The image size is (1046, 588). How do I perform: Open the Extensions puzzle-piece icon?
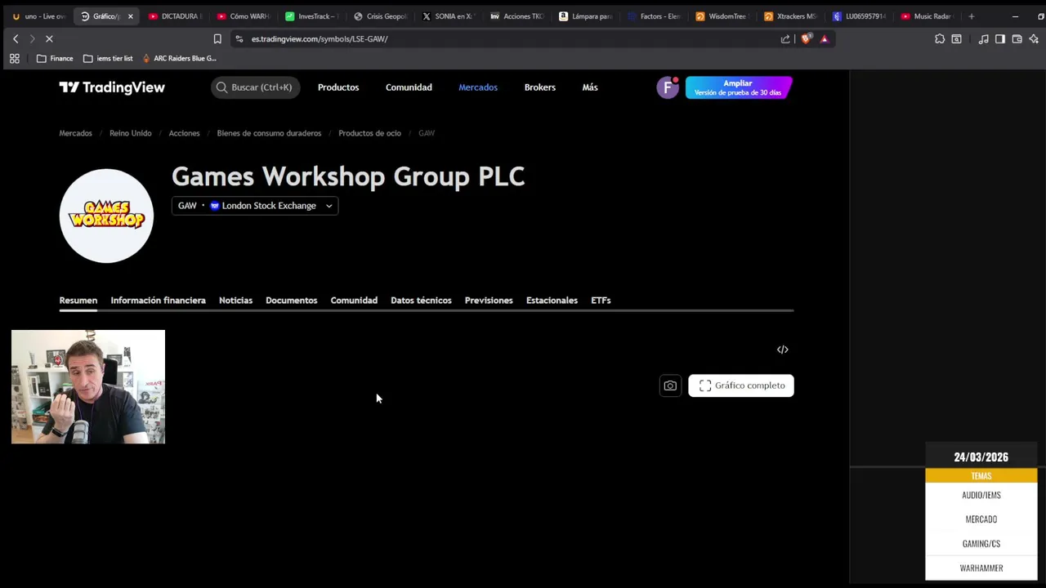[x=940, y=38]
